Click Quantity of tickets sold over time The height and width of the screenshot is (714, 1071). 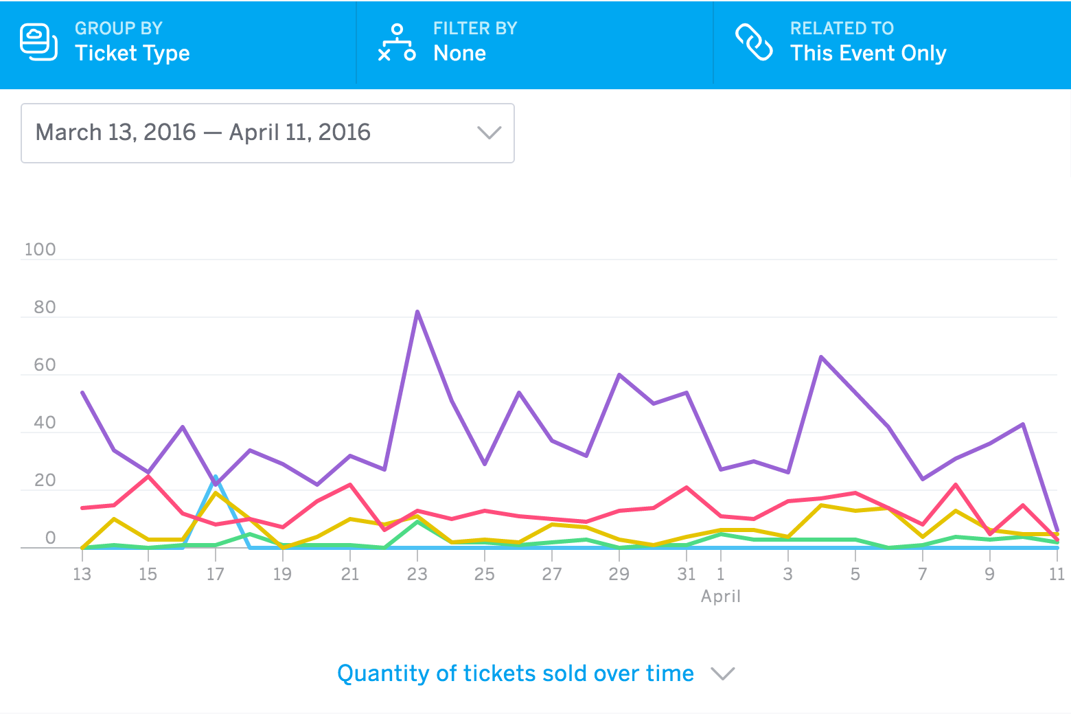[516, 673]
